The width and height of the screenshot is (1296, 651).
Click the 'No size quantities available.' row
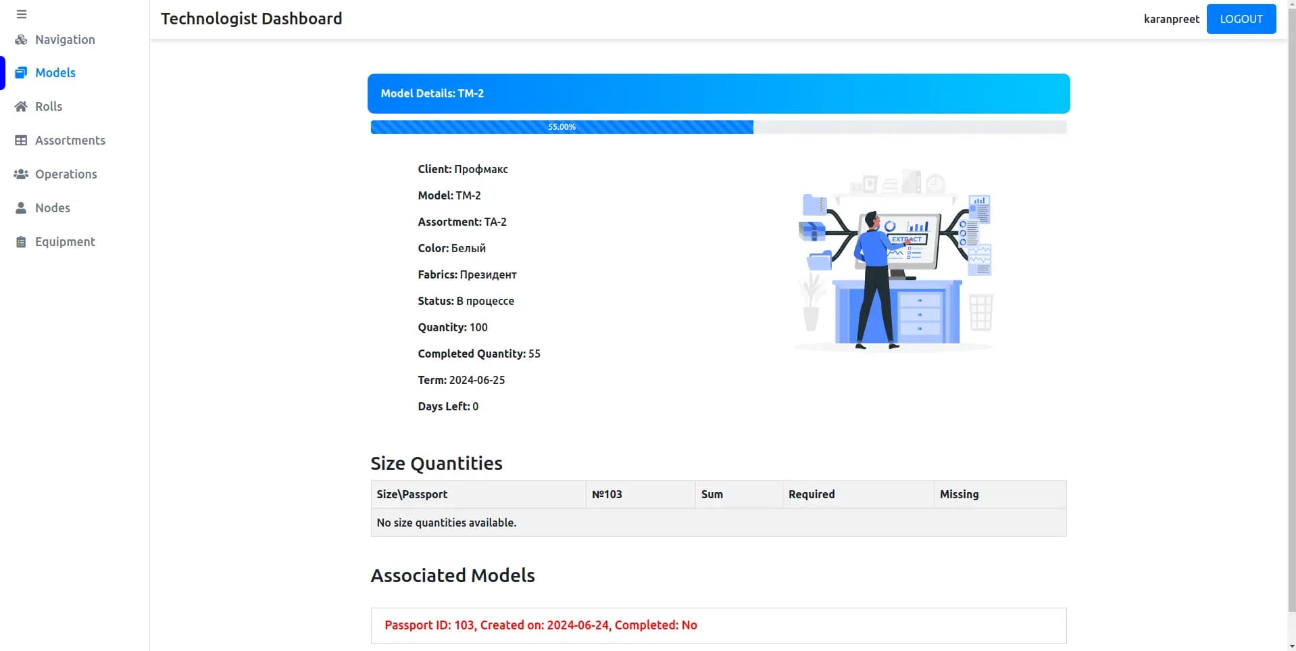[718, 523]
